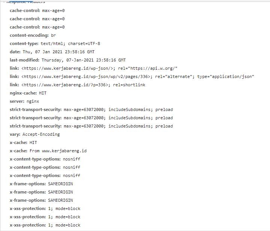
Task: Click the br encoding value
Action: (53, 35)
